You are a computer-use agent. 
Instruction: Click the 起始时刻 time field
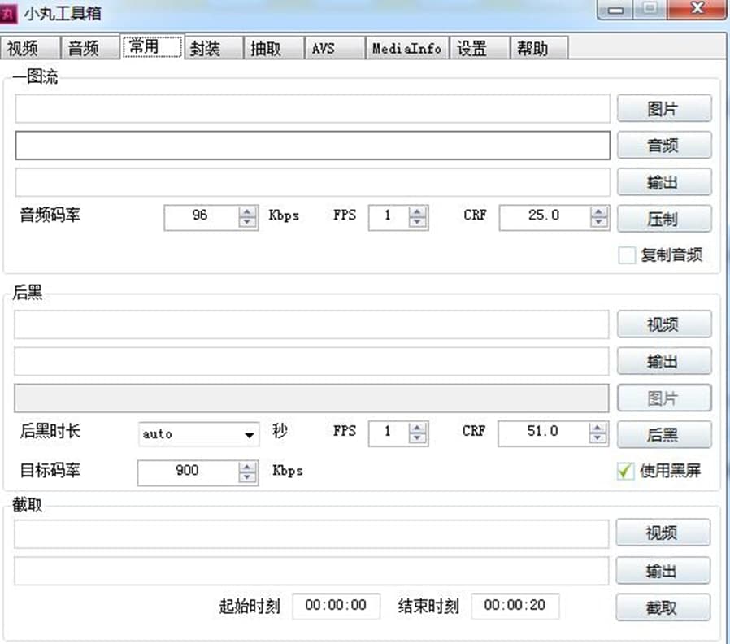[x=335, y=606]
